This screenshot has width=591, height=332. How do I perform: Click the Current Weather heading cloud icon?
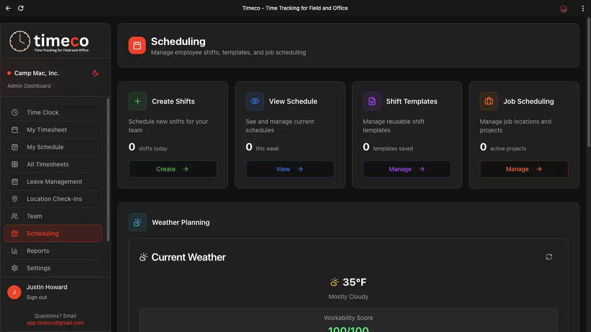pos(144,257)
